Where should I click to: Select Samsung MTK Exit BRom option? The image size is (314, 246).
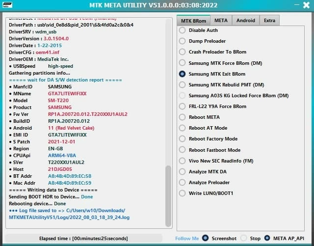pos(183,74)
